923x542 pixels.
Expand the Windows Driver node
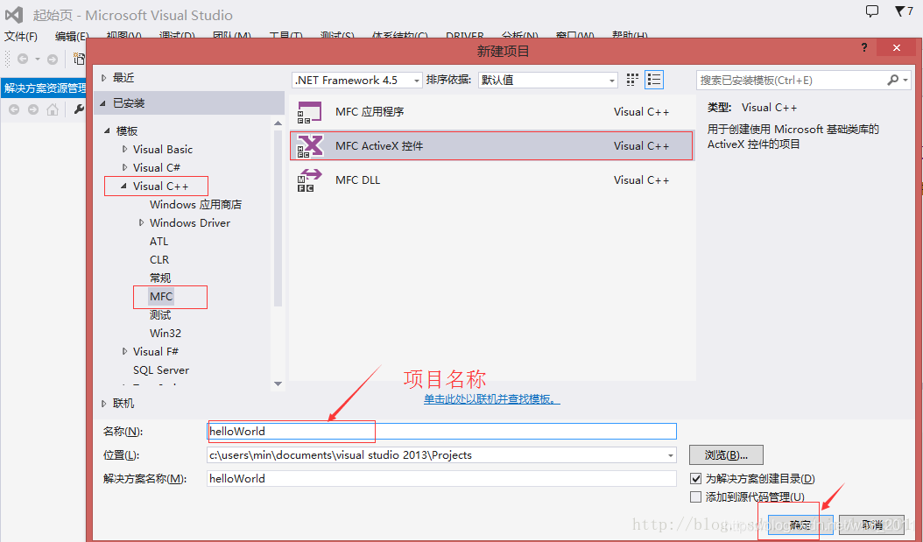pyautogui.click(x=141, y=223)
